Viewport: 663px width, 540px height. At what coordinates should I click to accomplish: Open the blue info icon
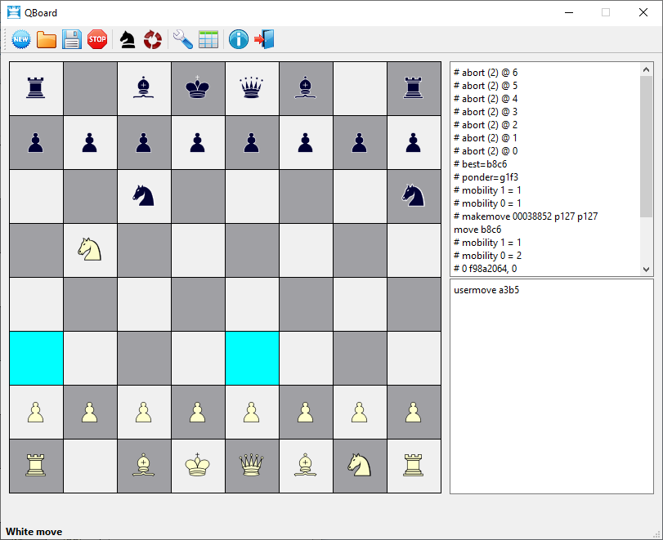(239, 39)
